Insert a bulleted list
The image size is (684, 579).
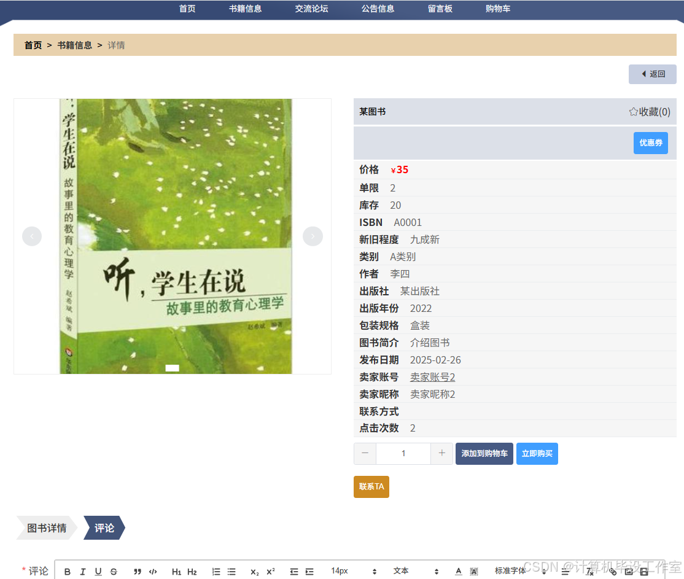coord(231,572)
